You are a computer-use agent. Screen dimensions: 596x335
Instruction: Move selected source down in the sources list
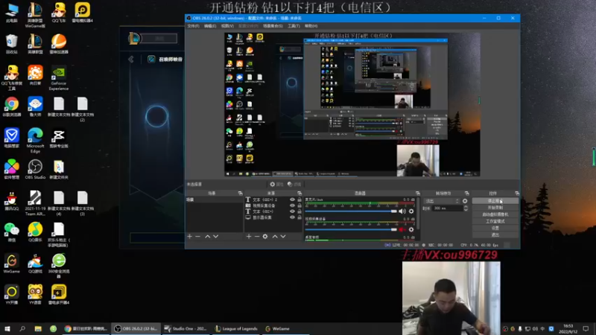(x=283, y=236)
